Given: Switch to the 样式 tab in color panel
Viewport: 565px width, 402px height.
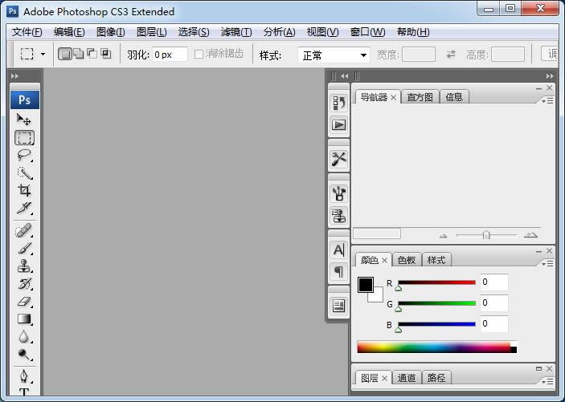Looking at the screenshot, I should (436, 260).
